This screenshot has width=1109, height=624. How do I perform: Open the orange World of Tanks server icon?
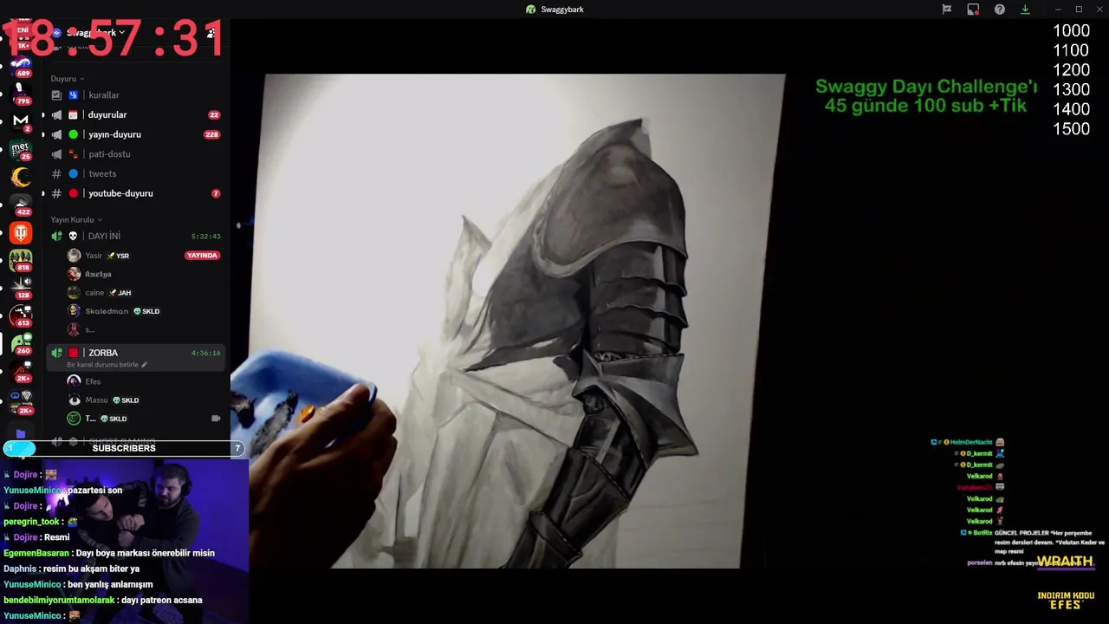tap(22, 232)
